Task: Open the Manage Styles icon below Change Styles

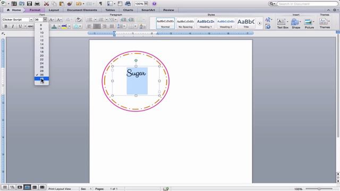Action: coord(268,27)
